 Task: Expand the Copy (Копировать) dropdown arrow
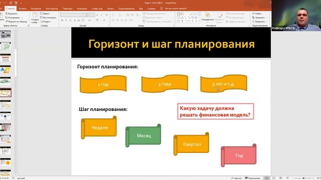click(22, 18)
